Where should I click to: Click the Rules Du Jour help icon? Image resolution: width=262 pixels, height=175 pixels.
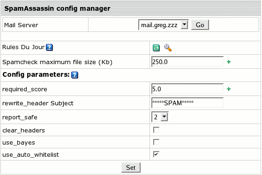coord(50,48)
